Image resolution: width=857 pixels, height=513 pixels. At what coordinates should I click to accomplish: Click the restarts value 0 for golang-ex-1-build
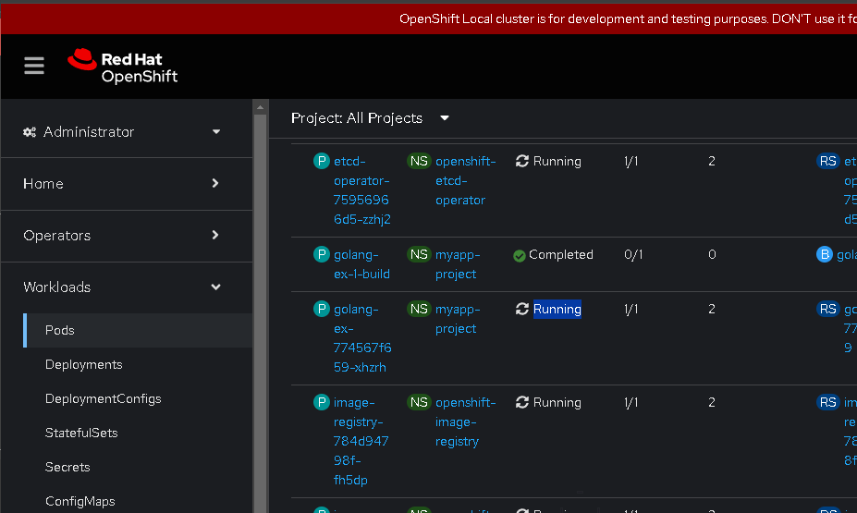[712, 254]
